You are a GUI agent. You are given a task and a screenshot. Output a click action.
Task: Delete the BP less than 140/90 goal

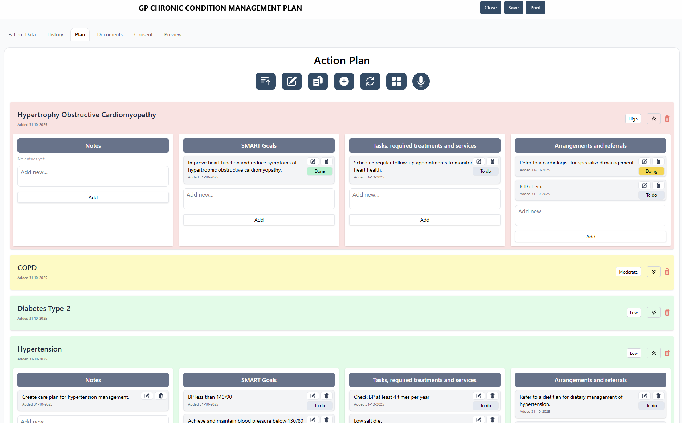coord(326,396)
